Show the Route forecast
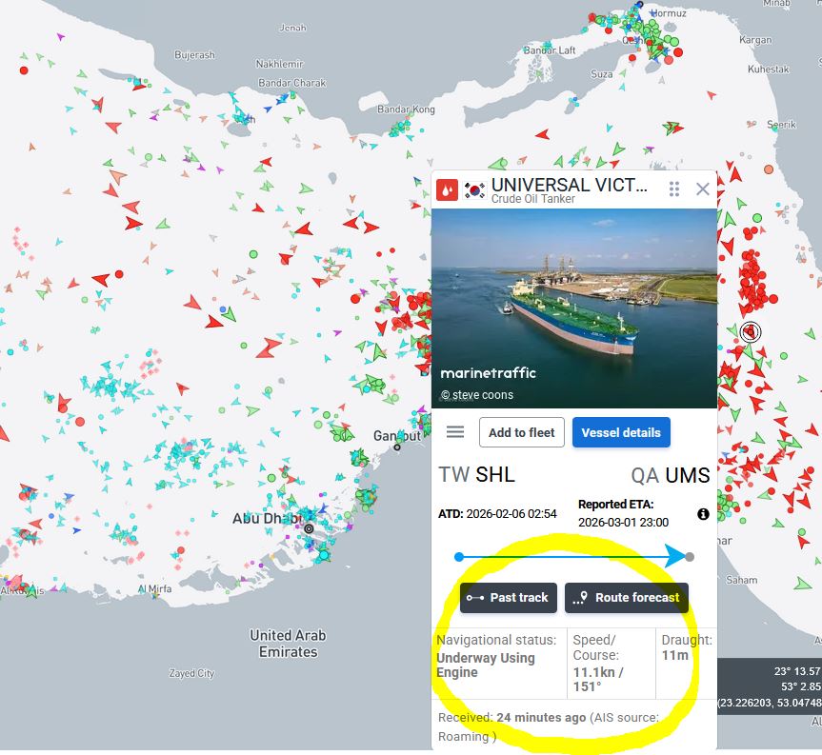 pos(627,597)
